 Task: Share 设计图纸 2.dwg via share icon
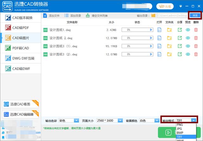(x=180, y=38)
